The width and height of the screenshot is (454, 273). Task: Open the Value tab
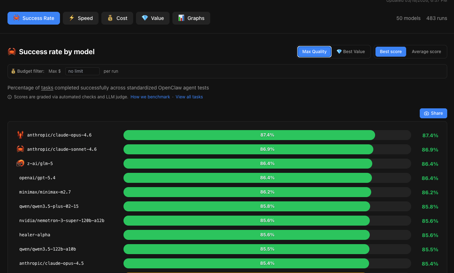(153, 18)
